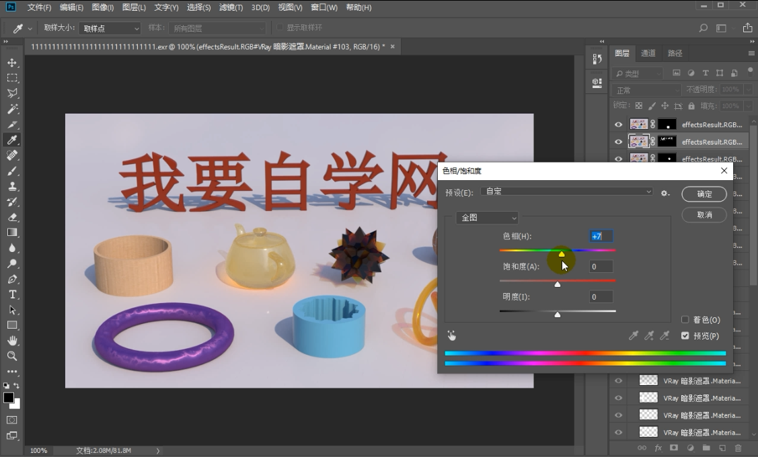Select the Clone Stamp tool
The image size is (758, 457).
pos(12,187)
